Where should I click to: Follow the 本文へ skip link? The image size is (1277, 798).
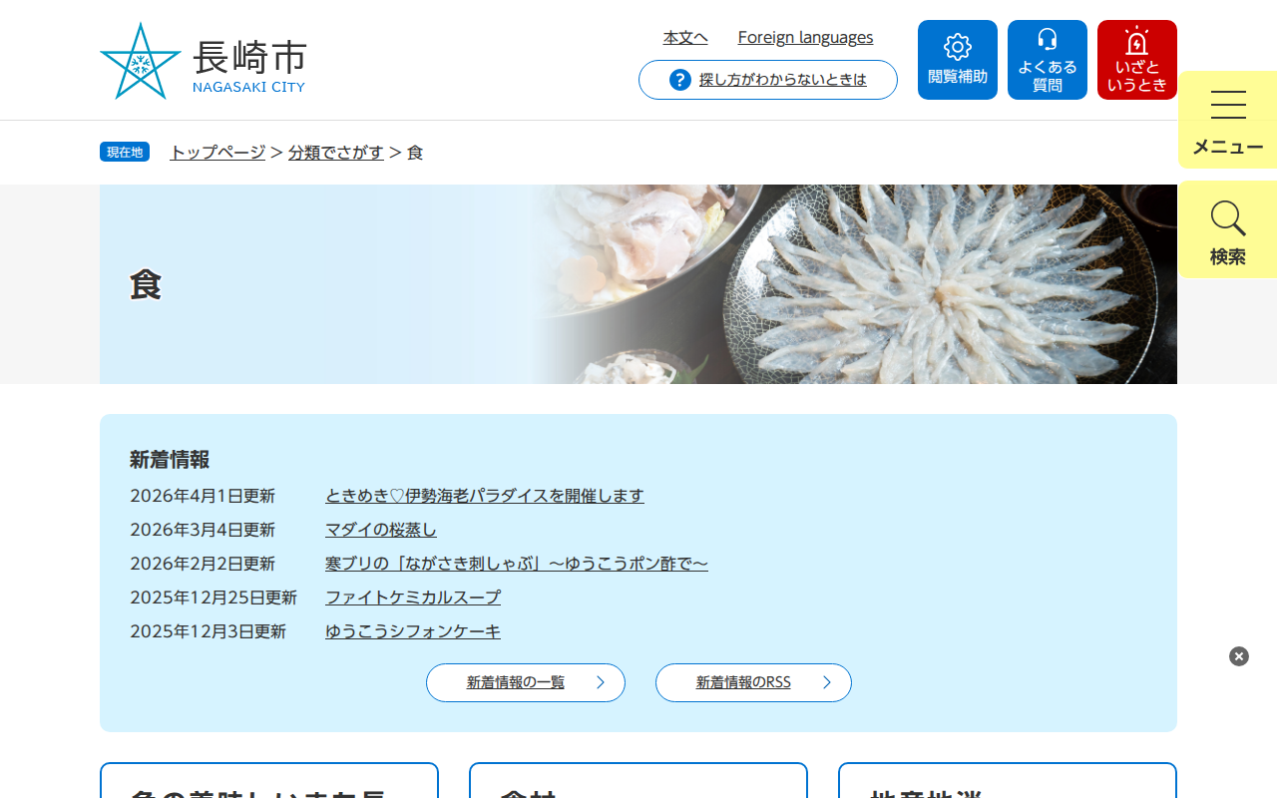[x=685, y=38]
